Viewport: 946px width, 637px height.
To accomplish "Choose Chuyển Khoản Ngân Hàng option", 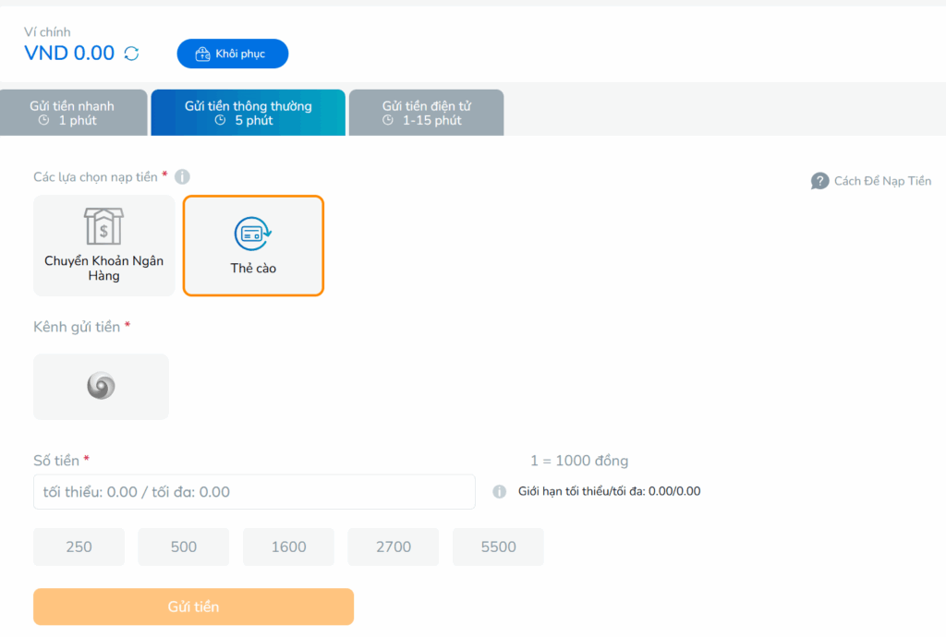I will point(103,246).
